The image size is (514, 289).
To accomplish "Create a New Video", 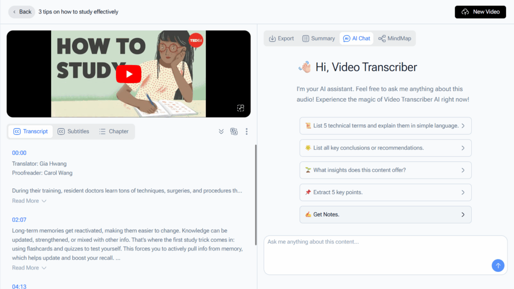I will 480,12.
